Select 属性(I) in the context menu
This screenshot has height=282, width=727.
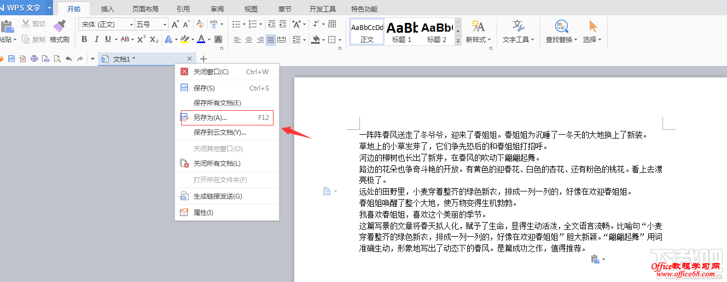[x=227, y=212]
